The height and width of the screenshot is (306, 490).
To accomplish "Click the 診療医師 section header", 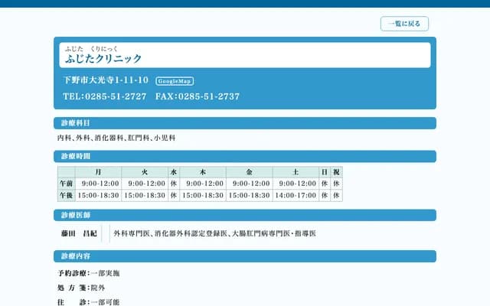I will pyautogui.click(x=245, y=215).
